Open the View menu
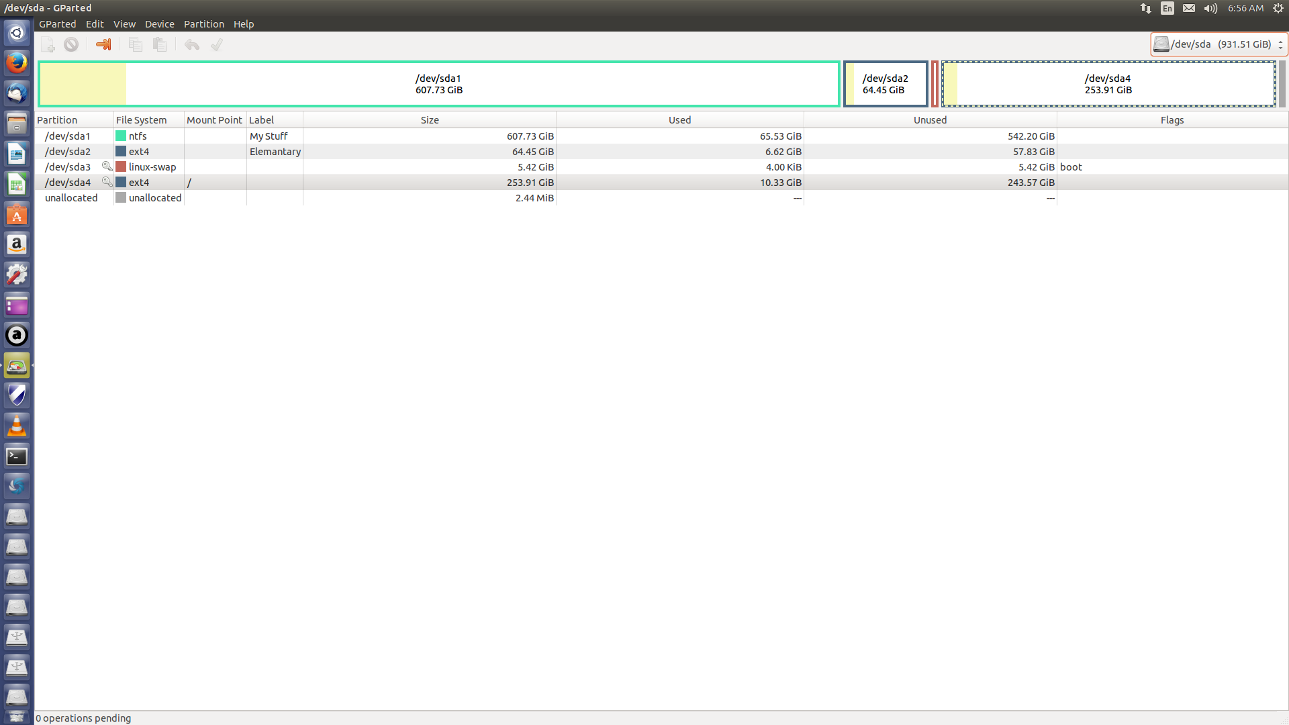 coord(124,24)
